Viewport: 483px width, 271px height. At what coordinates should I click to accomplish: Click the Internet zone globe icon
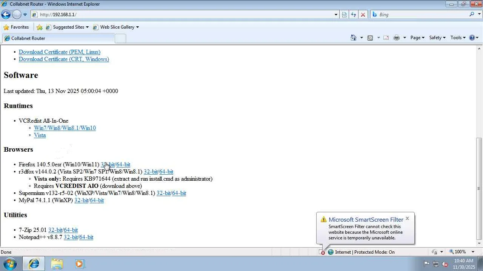pos(331,252)
